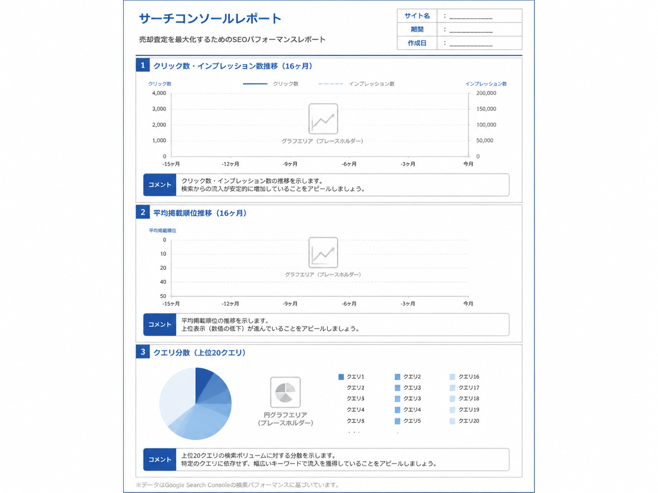Select the クエリ16 legend color swatch
The image size is (658, 493).
pyautogui.click(x=452, y=377)
